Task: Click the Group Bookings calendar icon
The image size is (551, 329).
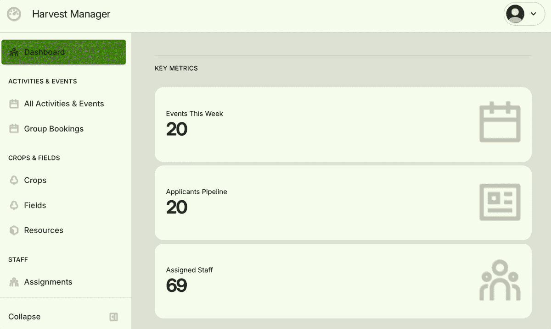Action: point(13,129)
